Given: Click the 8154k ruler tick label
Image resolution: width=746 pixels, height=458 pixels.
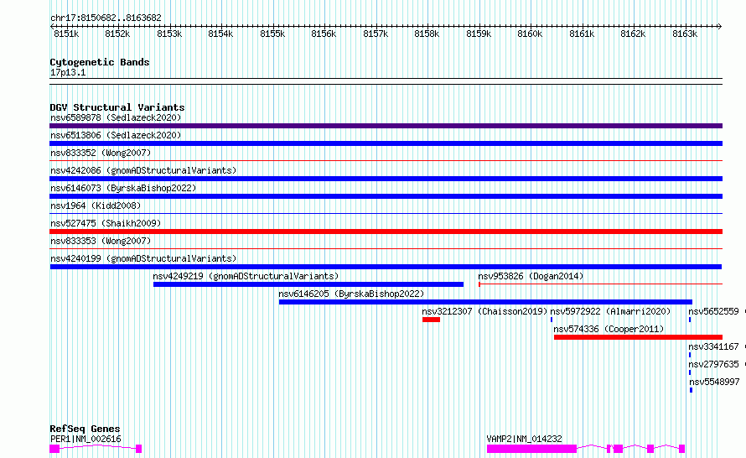Looking at the screenshot, I should tap(220, 34).
